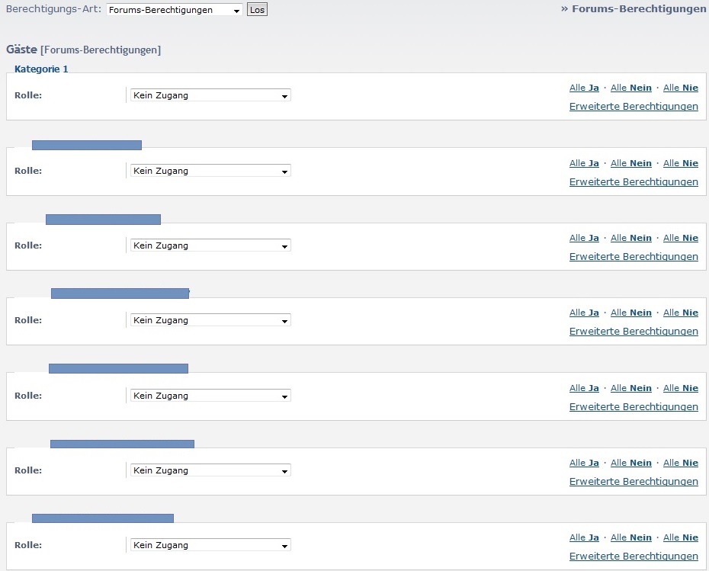Open the Rolle dropdown in the fourth block

[210, 320]
